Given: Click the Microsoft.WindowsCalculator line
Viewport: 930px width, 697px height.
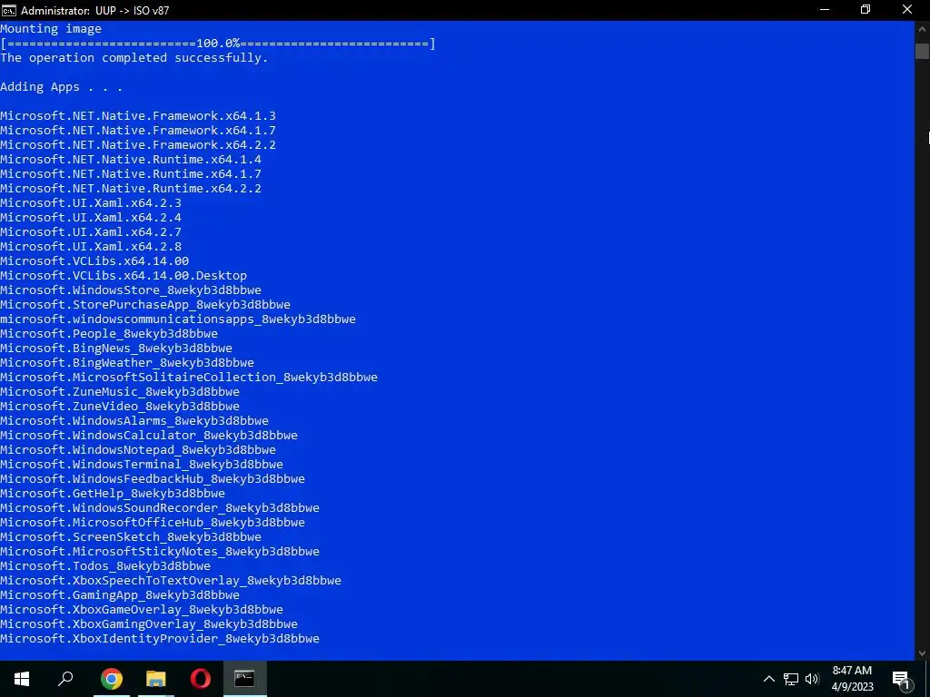Looking at the screenshot, I should click(x=149, y=436).
